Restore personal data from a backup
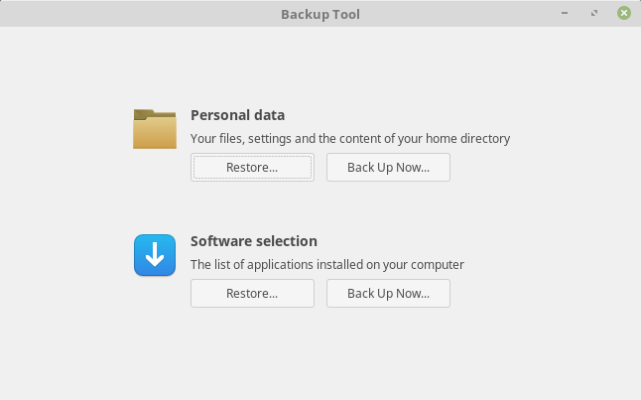Viewport: 641px width, 400px height. point(252,168)
